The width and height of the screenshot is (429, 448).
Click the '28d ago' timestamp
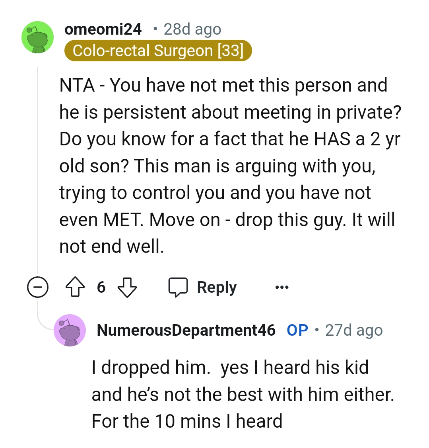pyautogui.click(x=192, y=29)
